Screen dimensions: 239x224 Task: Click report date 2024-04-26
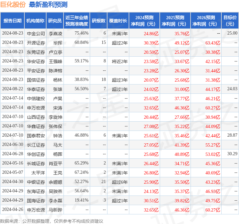pos(13,209)
